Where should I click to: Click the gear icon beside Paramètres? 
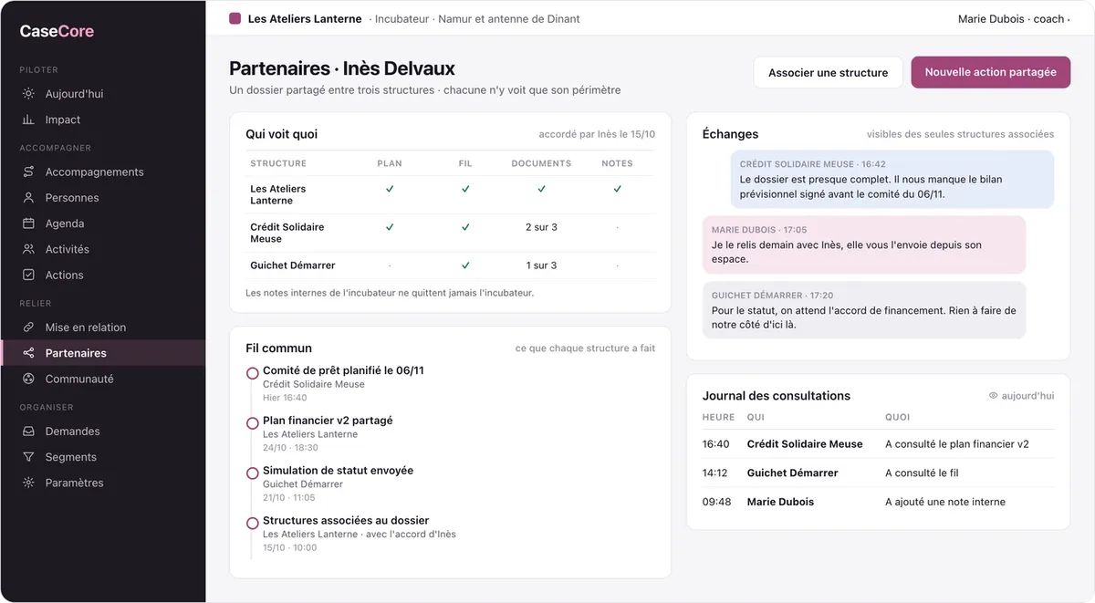[28, 483]
